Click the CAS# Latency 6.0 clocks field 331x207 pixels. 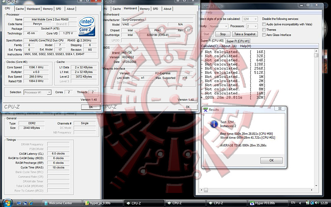(x=58, y=154)
